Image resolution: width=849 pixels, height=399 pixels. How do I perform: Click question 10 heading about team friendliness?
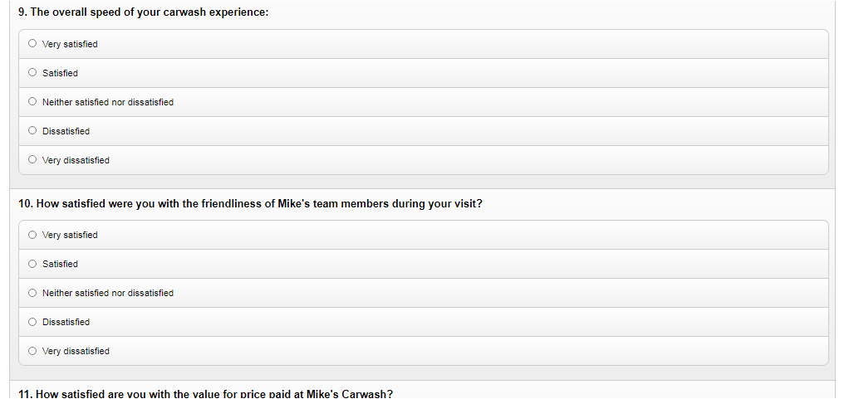click(249, 204)
